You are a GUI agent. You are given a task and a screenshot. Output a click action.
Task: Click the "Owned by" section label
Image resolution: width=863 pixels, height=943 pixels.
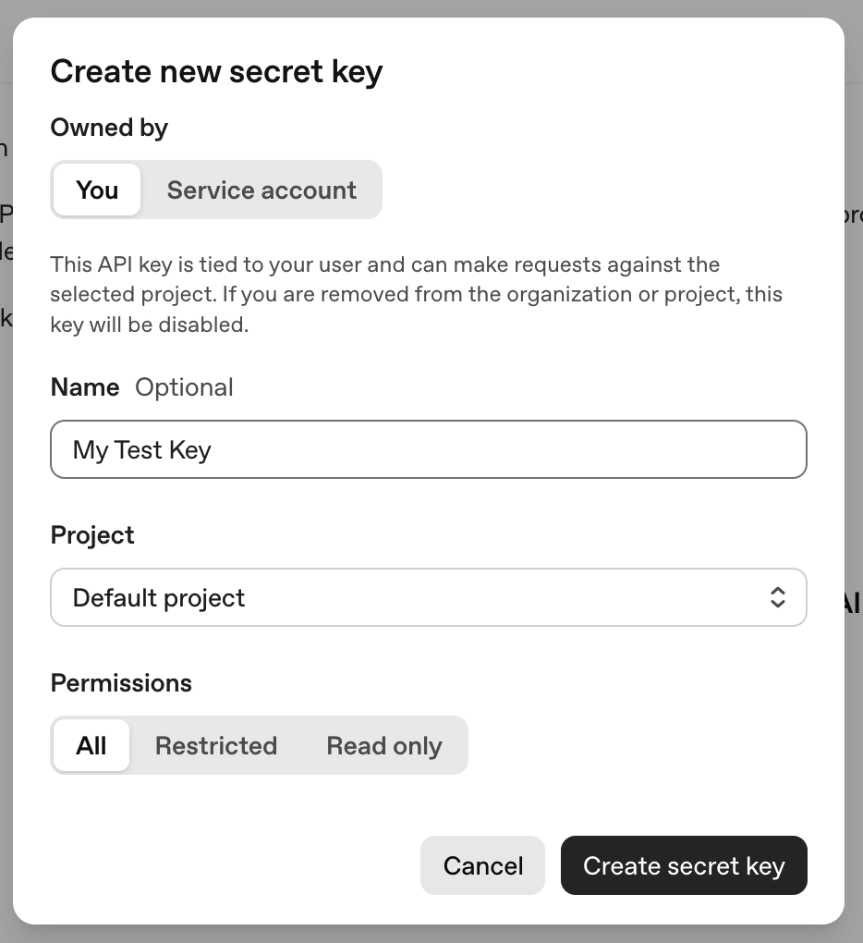(x=109, y=128)
